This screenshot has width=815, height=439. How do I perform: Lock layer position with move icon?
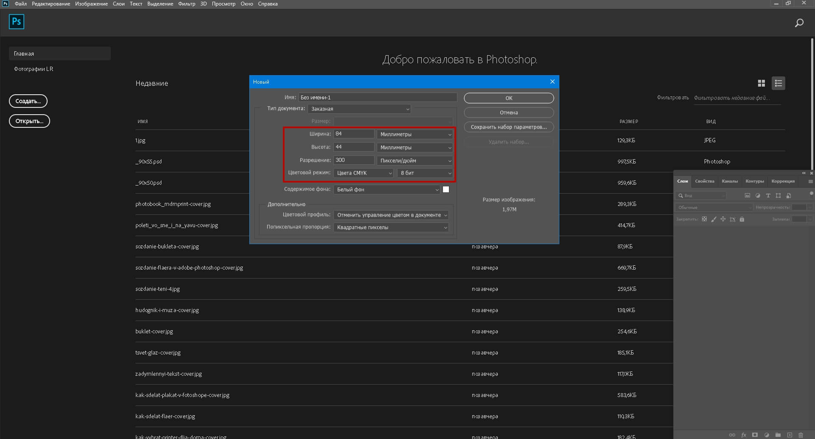[x=723, y=219]
